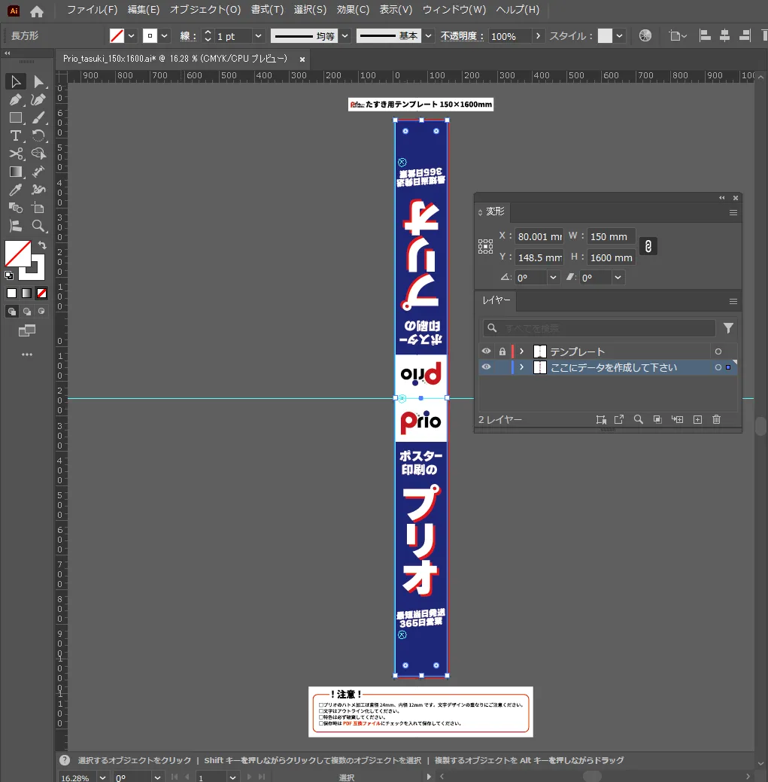Open zoom level dropdown at bottom
This screenshot has width=768, height=782.
[102, 777]
